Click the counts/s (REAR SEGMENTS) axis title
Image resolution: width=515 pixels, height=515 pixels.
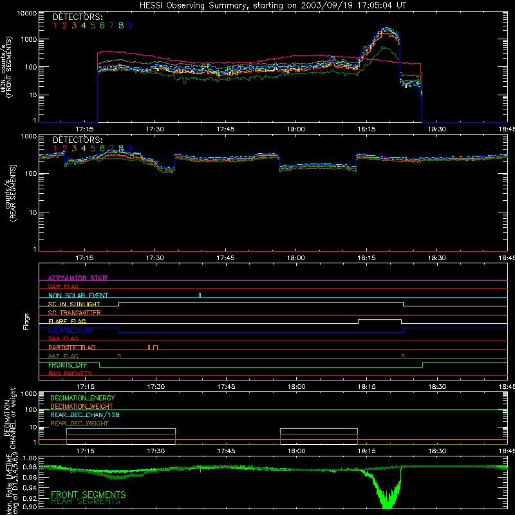click(10, 193)
